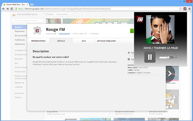Pause the Rouge FM radio stream
193x121 pixels.
pyautogui.click(x=150, y=57)
